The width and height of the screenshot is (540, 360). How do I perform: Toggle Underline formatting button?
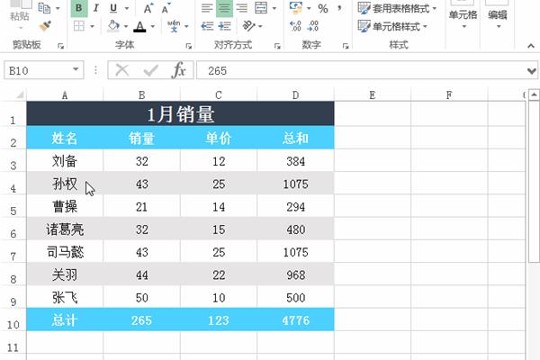coord(113,8)
